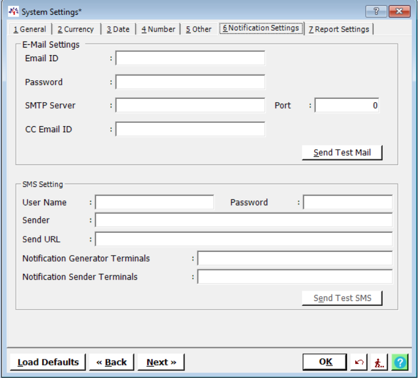418x378 pixels.
Task: Click the Load Defaults button
Action: pos(48,362)
